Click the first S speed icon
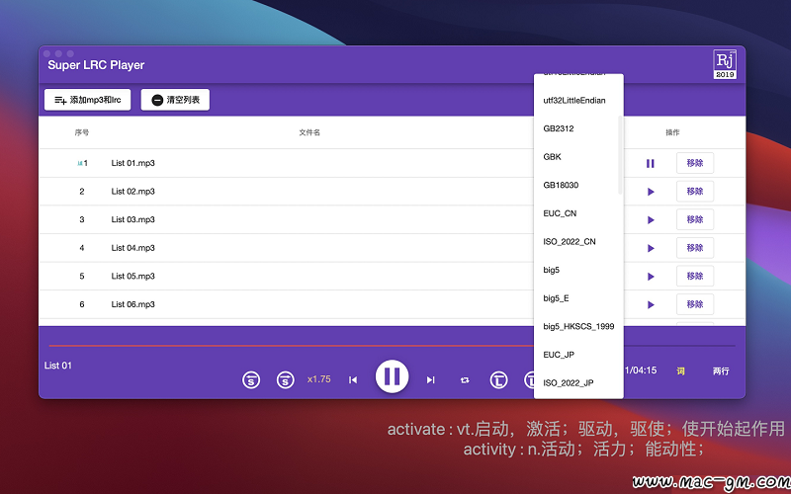This screenshot has width=791, height=494. [251, 379]
